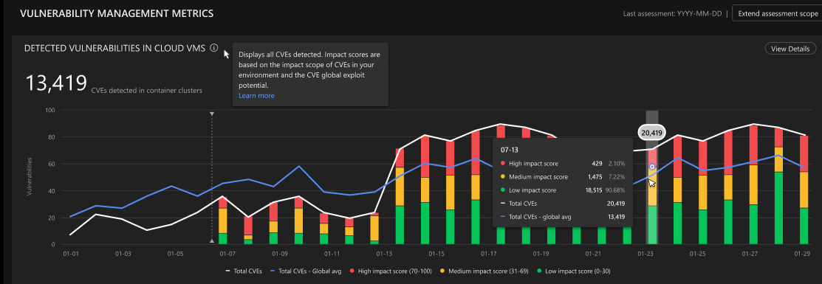822x284 pixels.
Task: Click the Vulnerability Management Metrics heading
Action: pyautogui.click(x=117, y=13)
